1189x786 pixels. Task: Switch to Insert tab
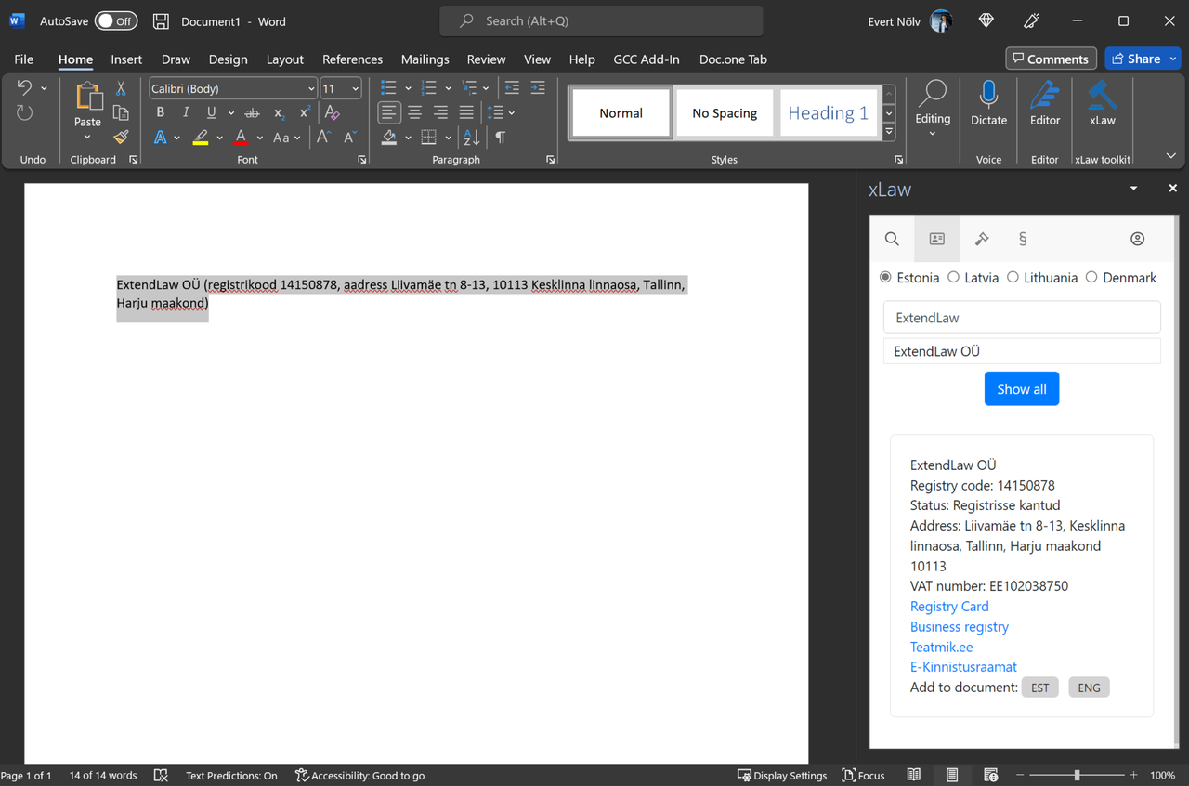[x=126, y=59]
